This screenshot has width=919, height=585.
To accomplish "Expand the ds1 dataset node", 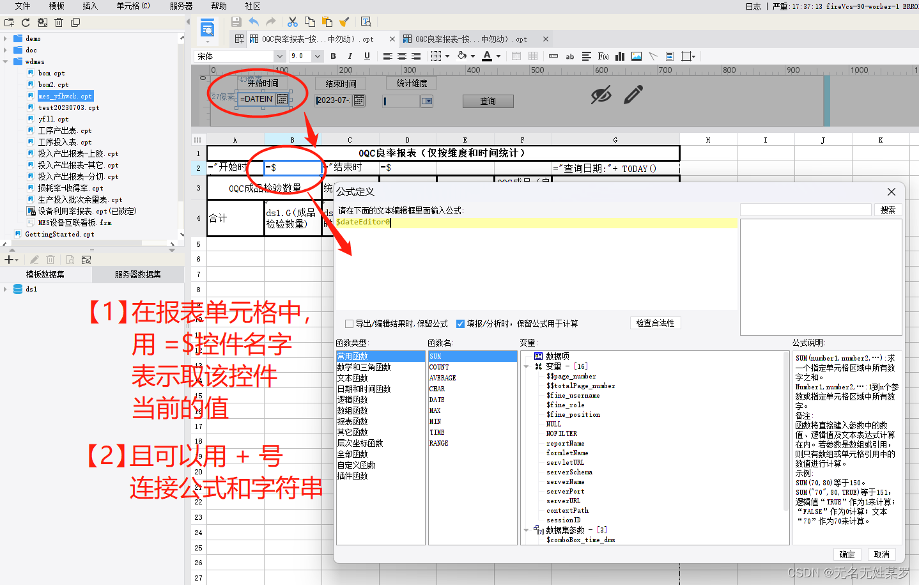I will 6,289.
